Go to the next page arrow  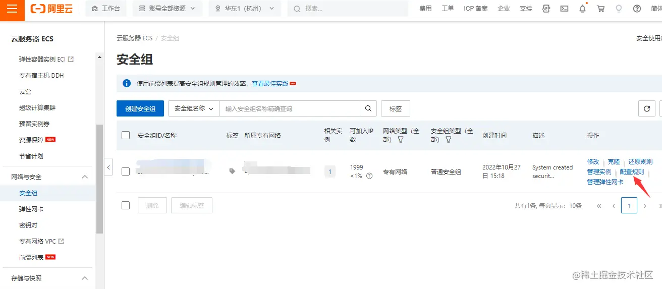click(645, 206)
